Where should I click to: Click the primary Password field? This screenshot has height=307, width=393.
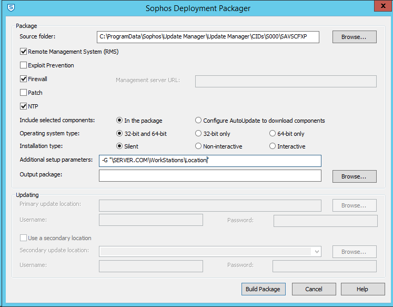coord(326,221)
